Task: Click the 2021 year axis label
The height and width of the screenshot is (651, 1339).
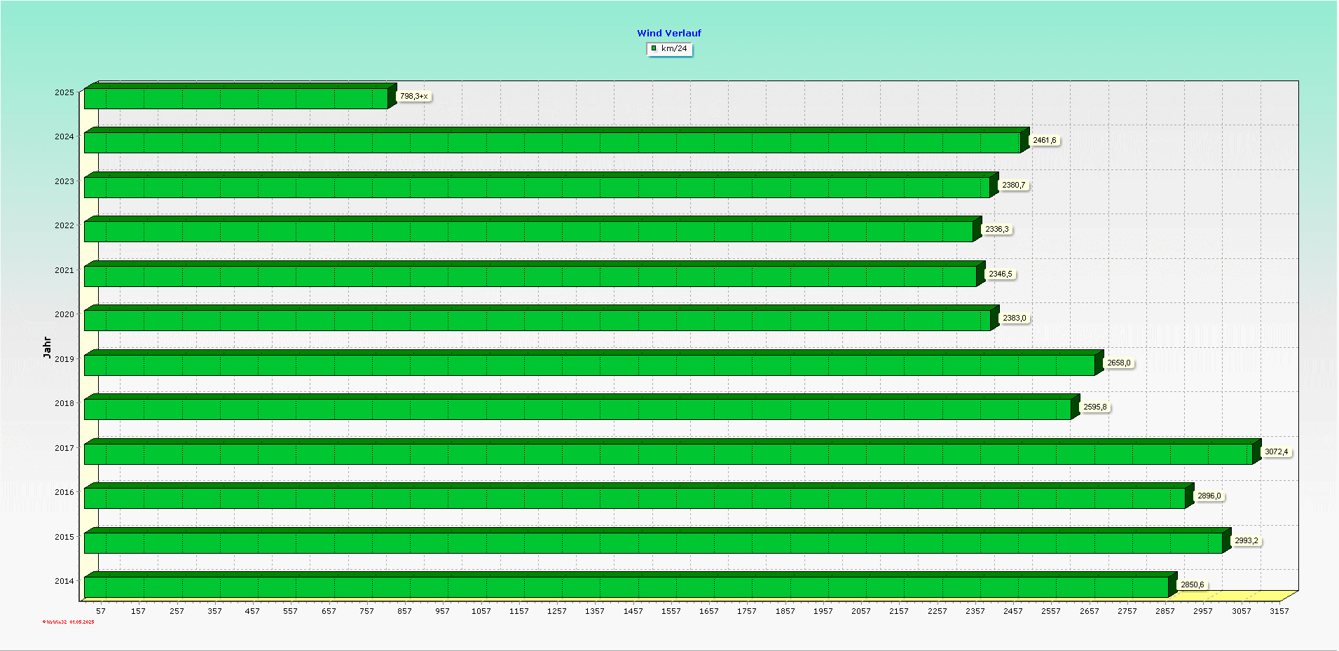Action: (64, 270)
